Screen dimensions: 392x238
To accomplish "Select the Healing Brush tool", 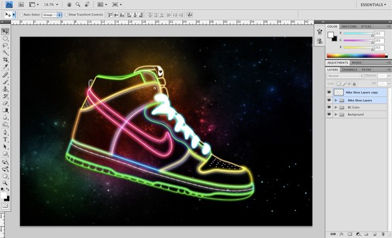I will [5, 75].
